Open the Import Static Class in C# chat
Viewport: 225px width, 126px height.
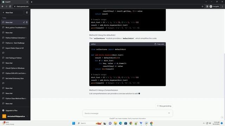coord(15,48)
